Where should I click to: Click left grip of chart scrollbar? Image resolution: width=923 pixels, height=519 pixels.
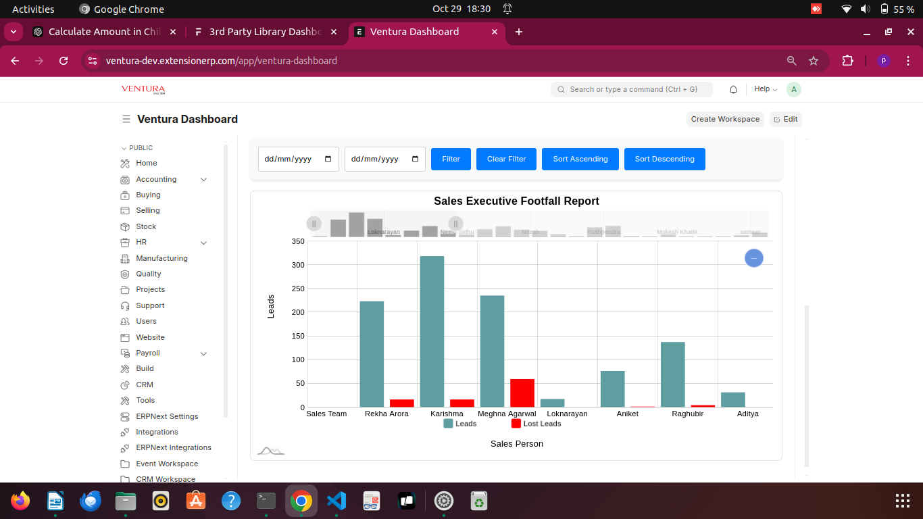(314, 224)
